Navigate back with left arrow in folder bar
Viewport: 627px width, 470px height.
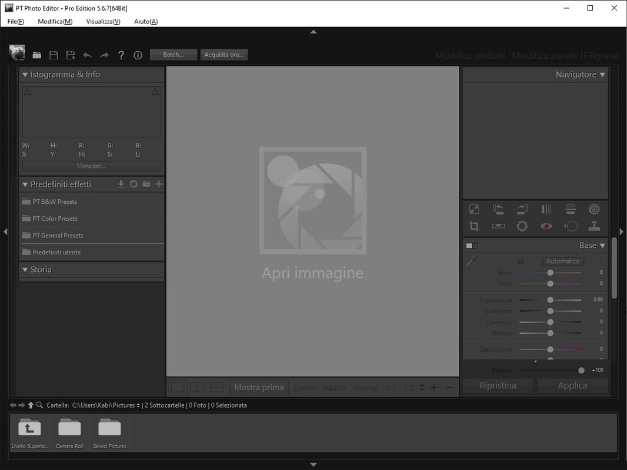click(13, 405)
